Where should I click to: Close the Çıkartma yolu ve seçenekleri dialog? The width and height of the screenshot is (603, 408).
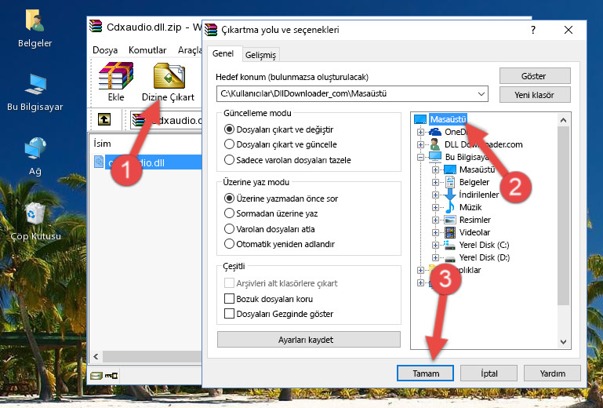tap(568, 30)
